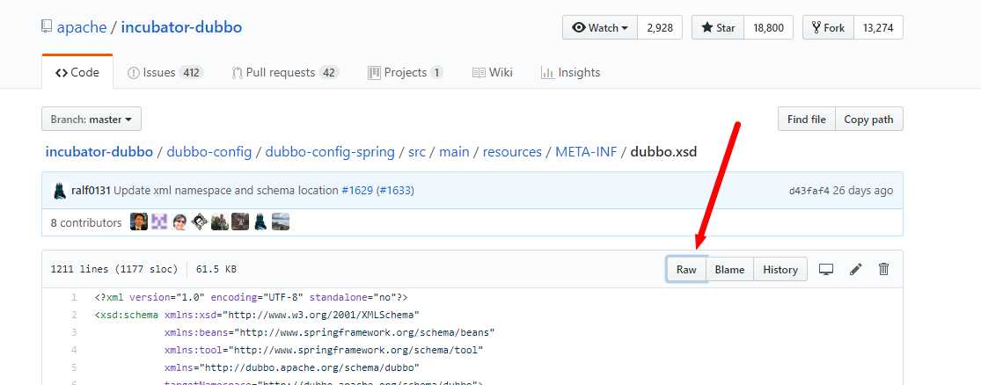
Task: Click line number 3 in code
Action: pos(74,332)
